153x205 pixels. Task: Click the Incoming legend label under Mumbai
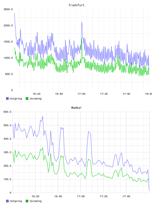pos(35,201)
